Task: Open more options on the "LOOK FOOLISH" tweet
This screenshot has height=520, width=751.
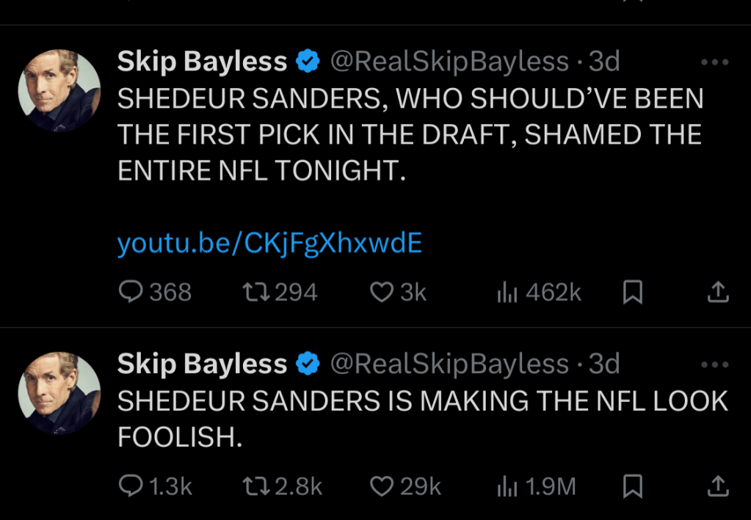Action: (714, 365)
